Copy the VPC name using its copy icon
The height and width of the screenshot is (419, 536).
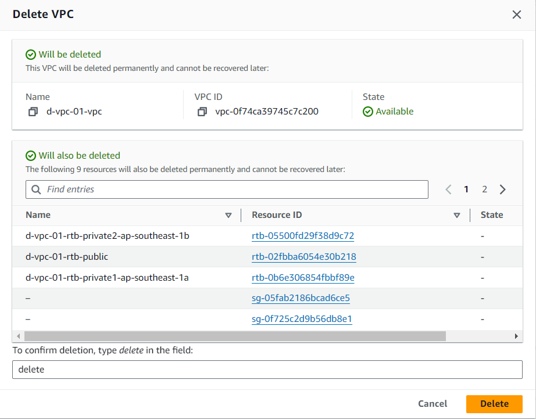pos(33,111)
